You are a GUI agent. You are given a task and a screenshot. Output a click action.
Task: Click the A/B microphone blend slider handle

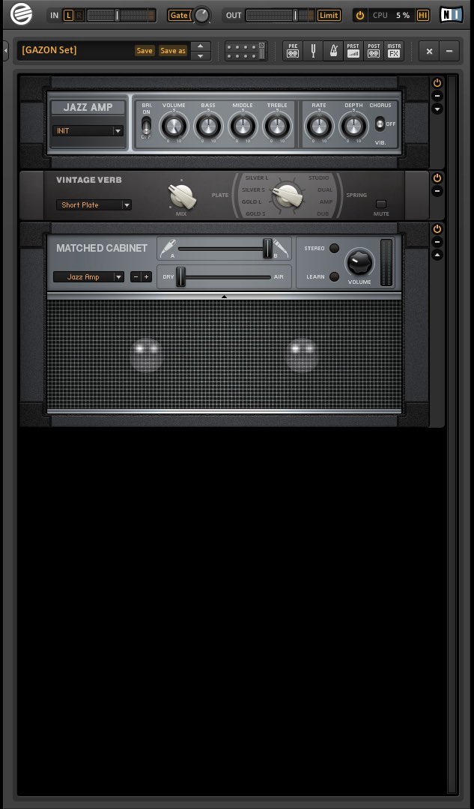pos(267,248)
